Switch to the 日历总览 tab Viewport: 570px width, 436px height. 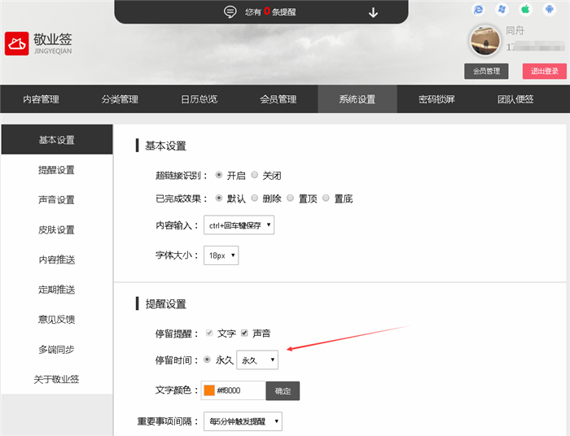click(199, 99)
